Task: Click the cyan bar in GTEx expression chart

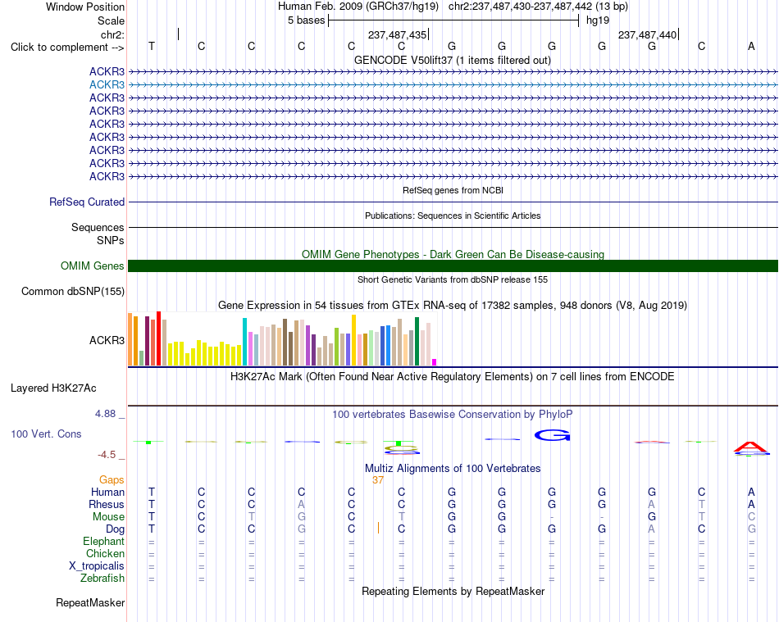Action: pyautogui.click(x=244, y=342)
